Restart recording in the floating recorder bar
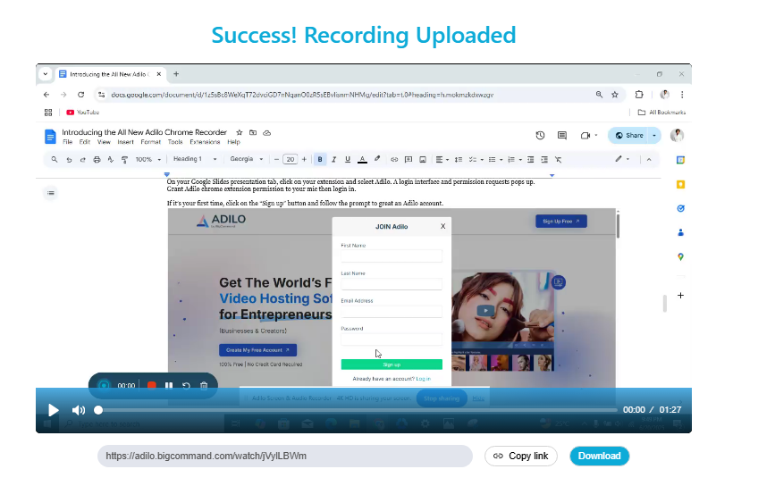 pyautogui.click(x=186, y=386)
